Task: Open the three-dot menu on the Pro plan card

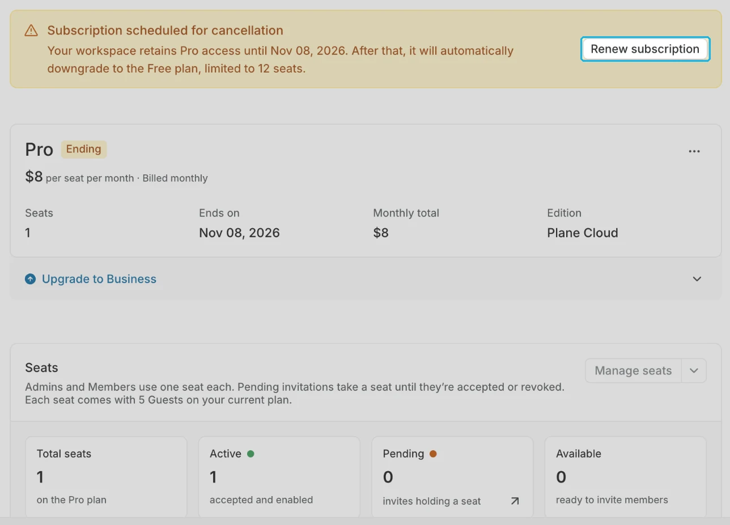Action: [694, 151]
